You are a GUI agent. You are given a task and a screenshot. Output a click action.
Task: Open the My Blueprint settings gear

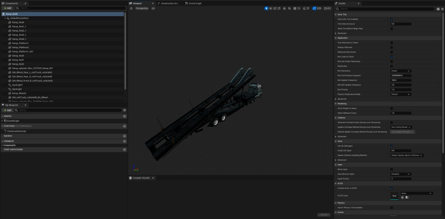click(x=124, y=110)
